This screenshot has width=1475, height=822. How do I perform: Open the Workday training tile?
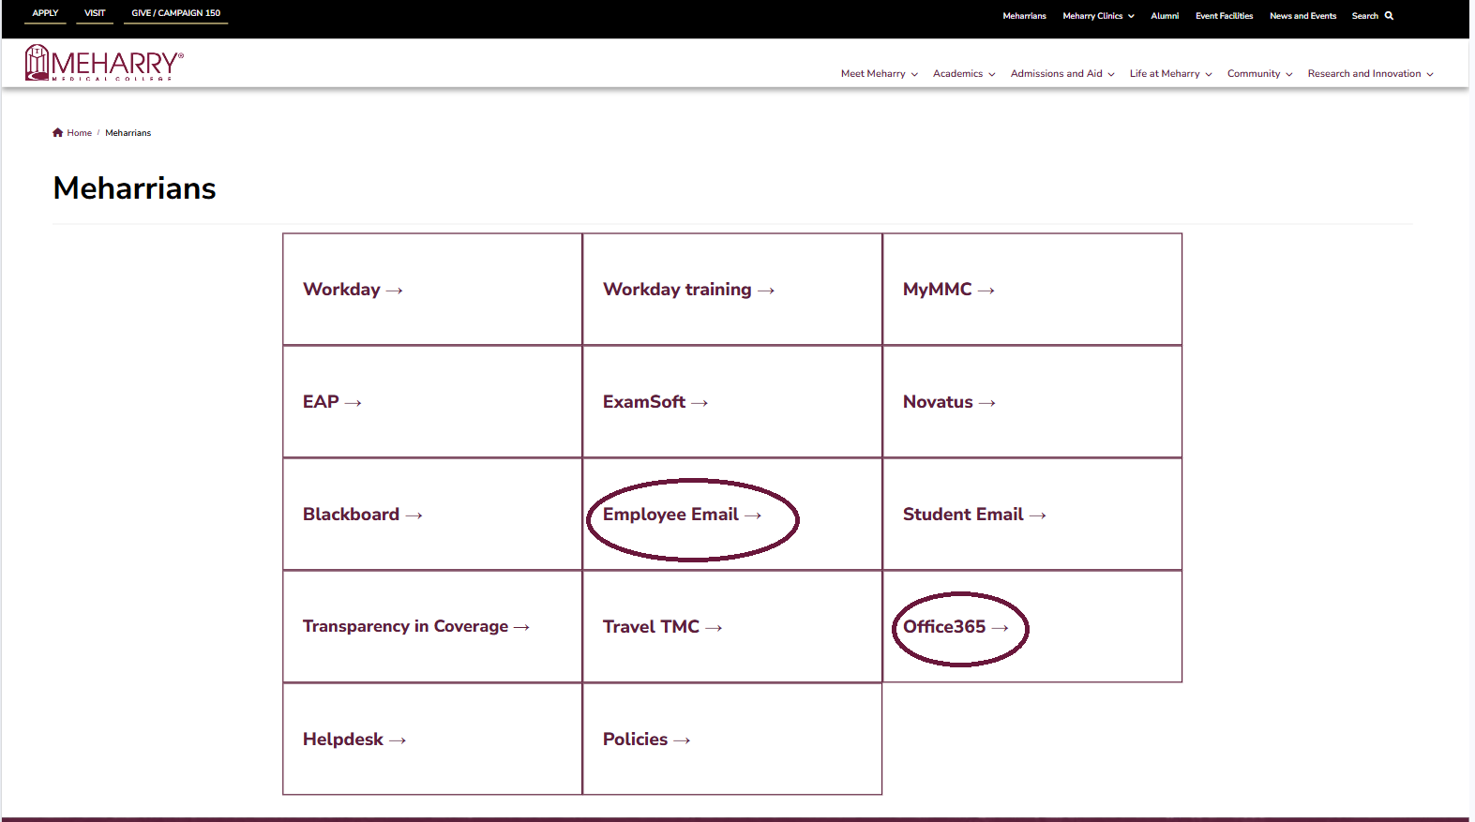click(732, 290)
